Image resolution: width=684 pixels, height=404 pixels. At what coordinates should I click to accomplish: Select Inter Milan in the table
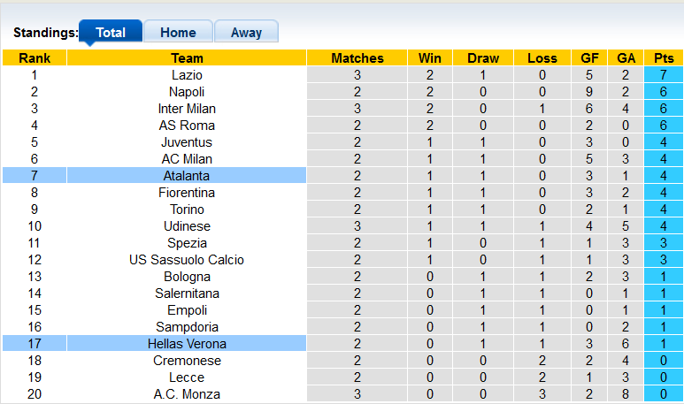[187, 109]
